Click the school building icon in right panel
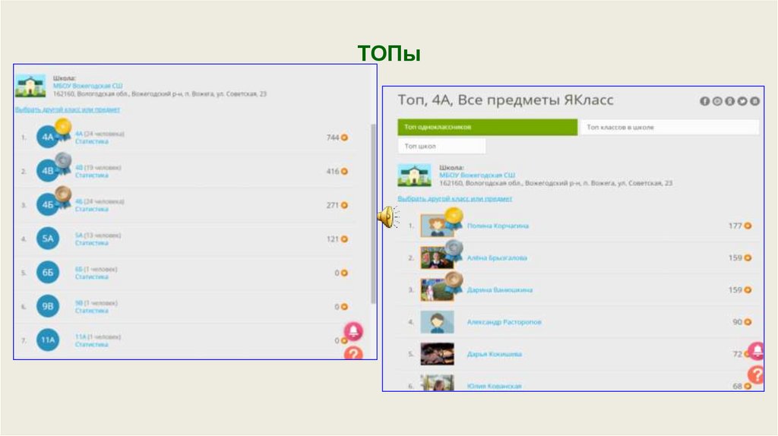778x436 pixels. [x=414, y=175]
